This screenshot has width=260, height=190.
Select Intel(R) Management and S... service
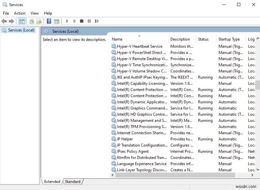(142, 120)
